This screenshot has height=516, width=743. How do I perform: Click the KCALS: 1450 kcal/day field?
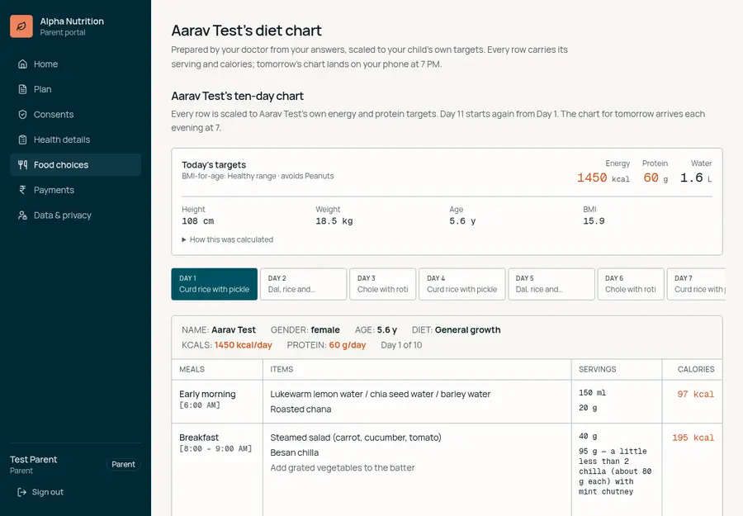(x=226, y=345)
